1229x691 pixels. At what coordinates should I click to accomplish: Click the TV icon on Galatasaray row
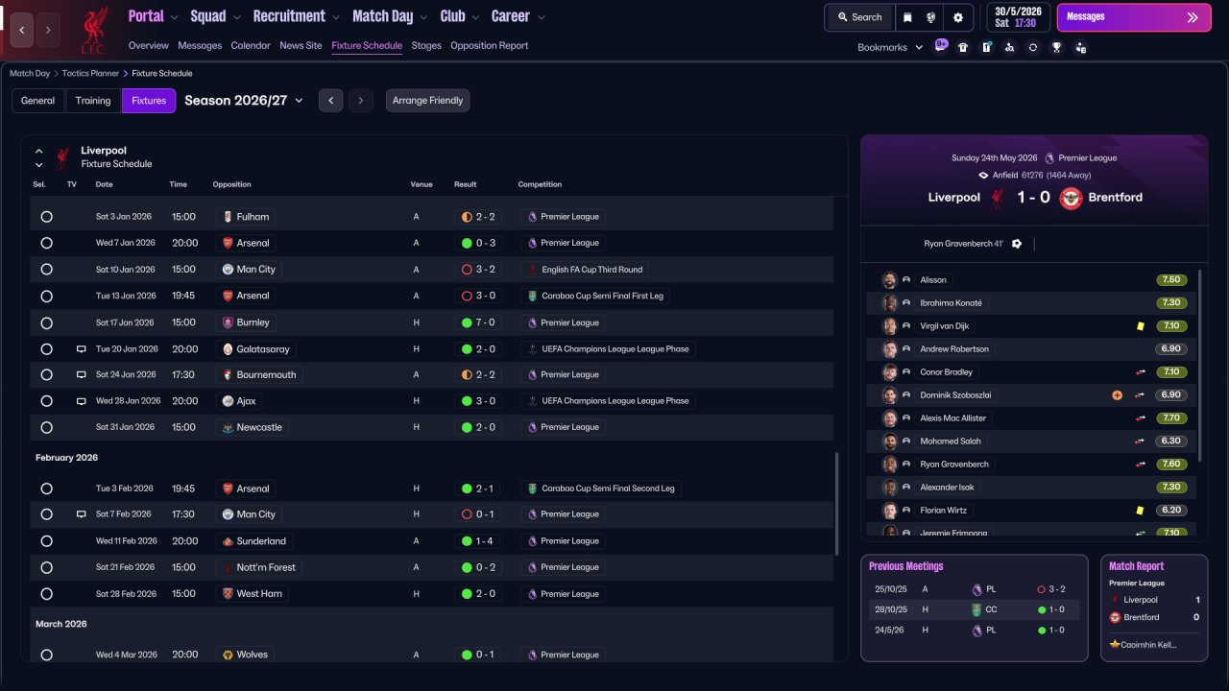pyautogui.click(x=82, y=349)
